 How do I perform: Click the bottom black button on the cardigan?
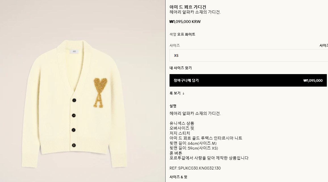click(74, 145)
